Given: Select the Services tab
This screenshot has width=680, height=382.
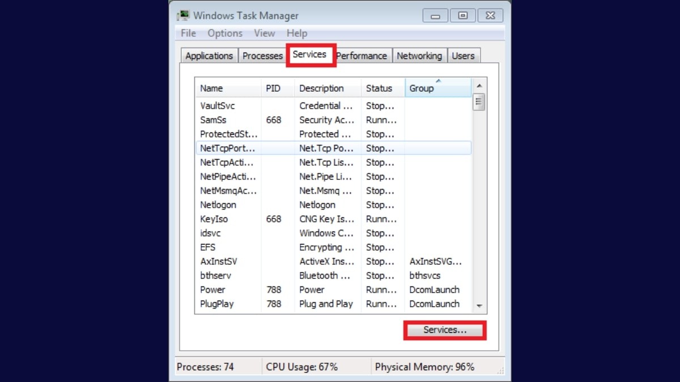Looking at the screenshot, I should click(309, 54).
